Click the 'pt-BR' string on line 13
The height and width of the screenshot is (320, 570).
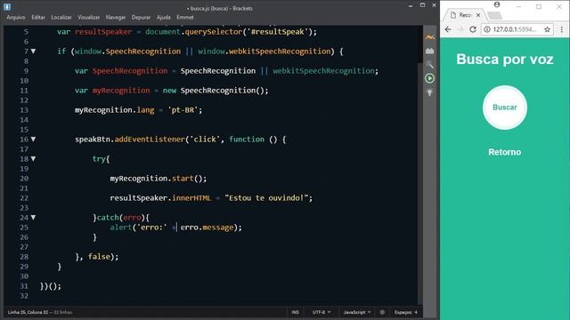point(183,110)
